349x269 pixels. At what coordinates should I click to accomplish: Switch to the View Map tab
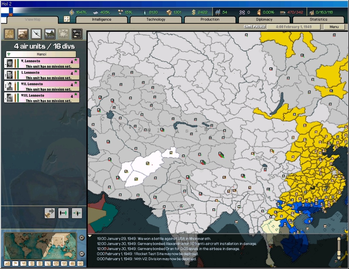point(33,19)
